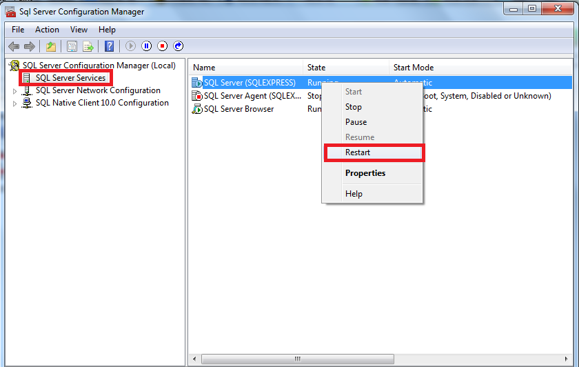Open the blue Help question mark icon

[x=110, y=46]
